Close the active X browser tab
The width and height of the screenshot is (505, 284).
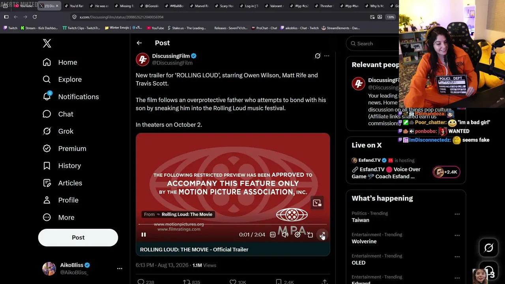pos(57,6)
